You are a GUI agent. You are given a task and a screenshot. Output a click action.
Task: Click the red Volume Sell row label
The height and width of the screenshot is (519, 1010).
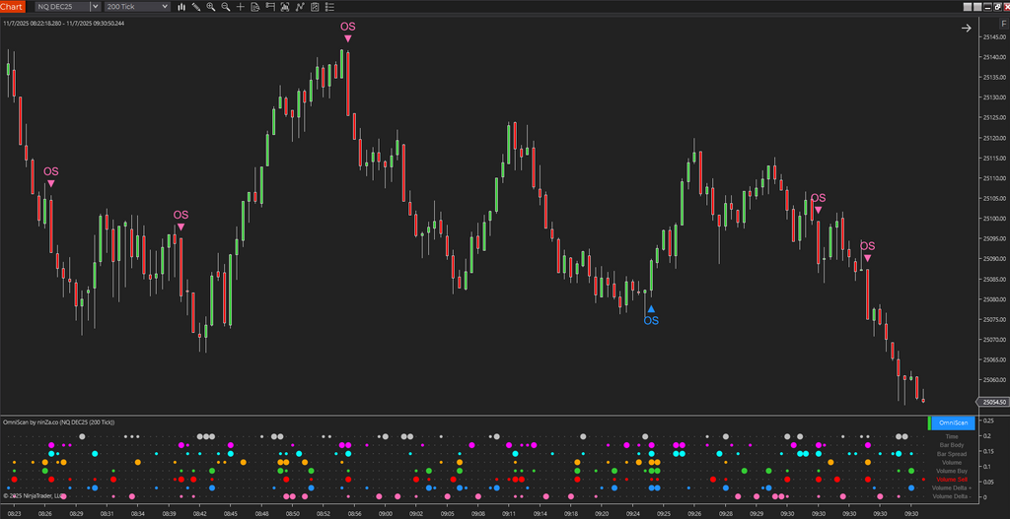tap(952, 480)
